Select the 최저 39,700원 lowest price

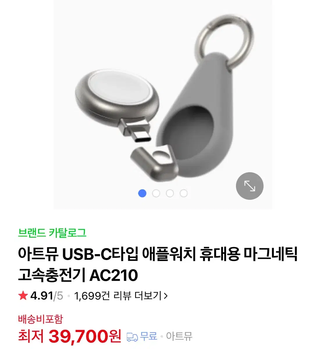[x=70, y=336]
